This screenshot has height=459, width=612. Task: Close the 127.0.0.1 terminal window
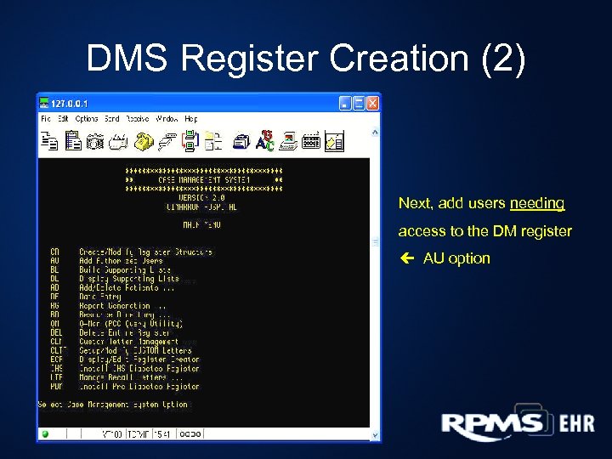tap(373, 104)
